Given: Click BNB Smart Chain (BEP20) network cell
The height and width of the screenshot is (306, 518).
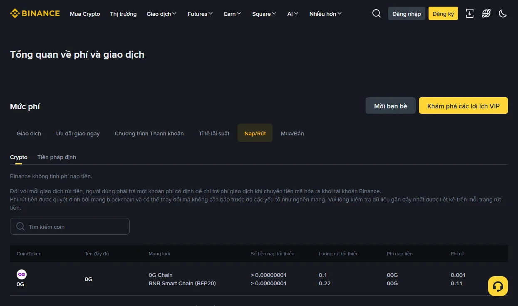Looking at the screenshot, I should click(x=182, y=283).
